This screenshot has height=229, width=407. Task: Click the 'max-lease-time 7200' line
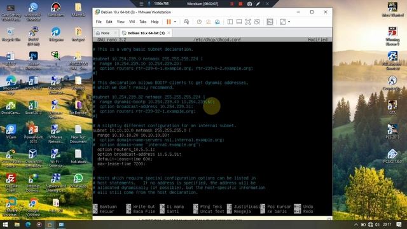coord(121,164)
